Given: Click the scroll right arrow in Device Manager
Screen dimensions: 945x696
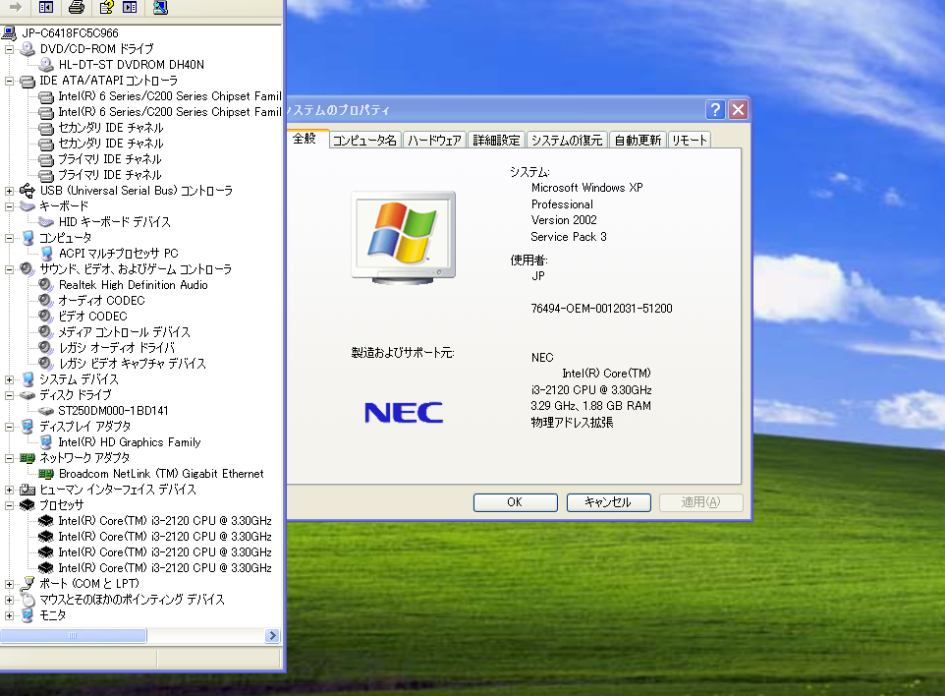Looking at the screenshot, I should click(272, 636).
